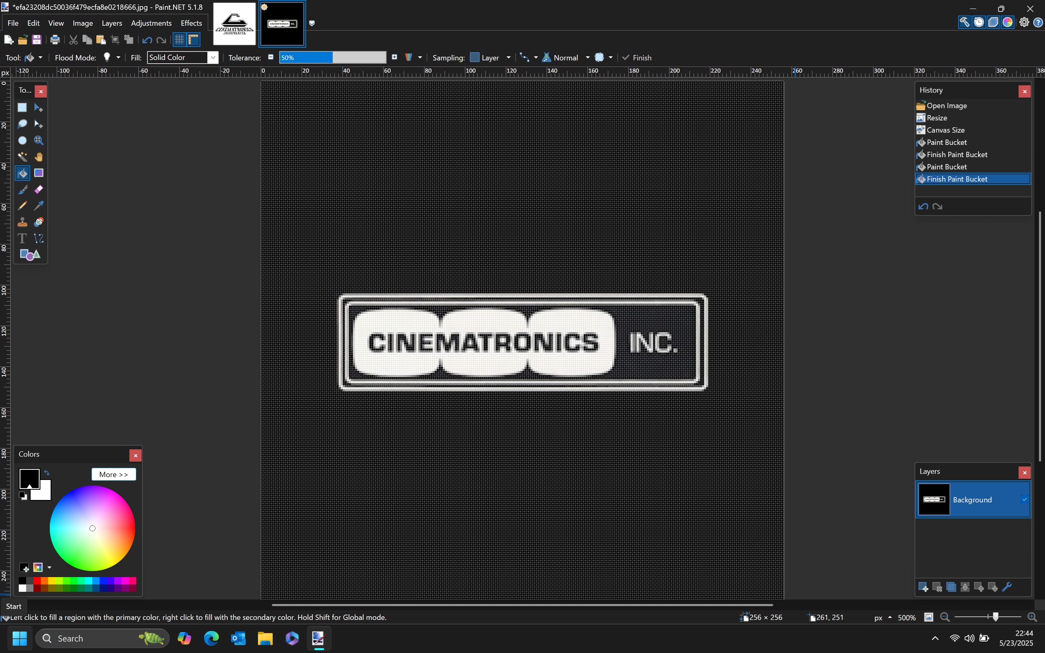Image resolution: width=1045 pixels, height=653 pixels.
Task: Click Add New Layer icon
Action: pos(923,587)
